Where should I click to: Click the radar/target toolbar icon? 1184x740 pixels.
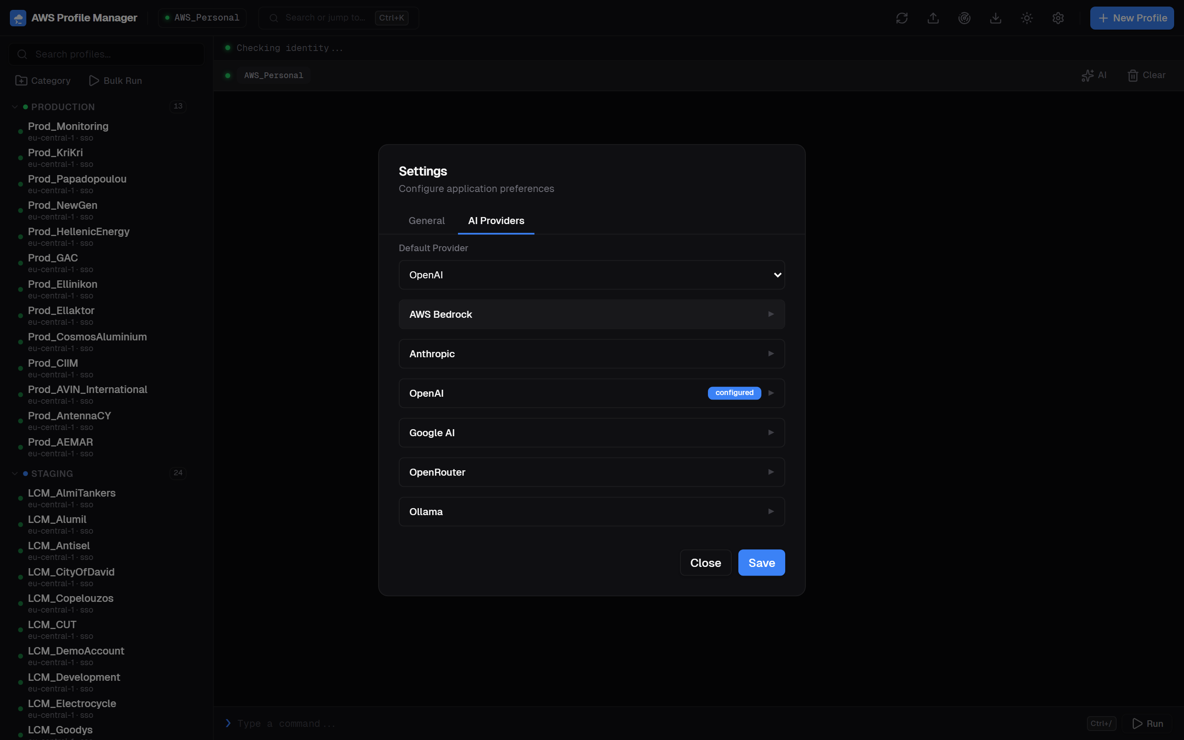click(x=964, y=18)
